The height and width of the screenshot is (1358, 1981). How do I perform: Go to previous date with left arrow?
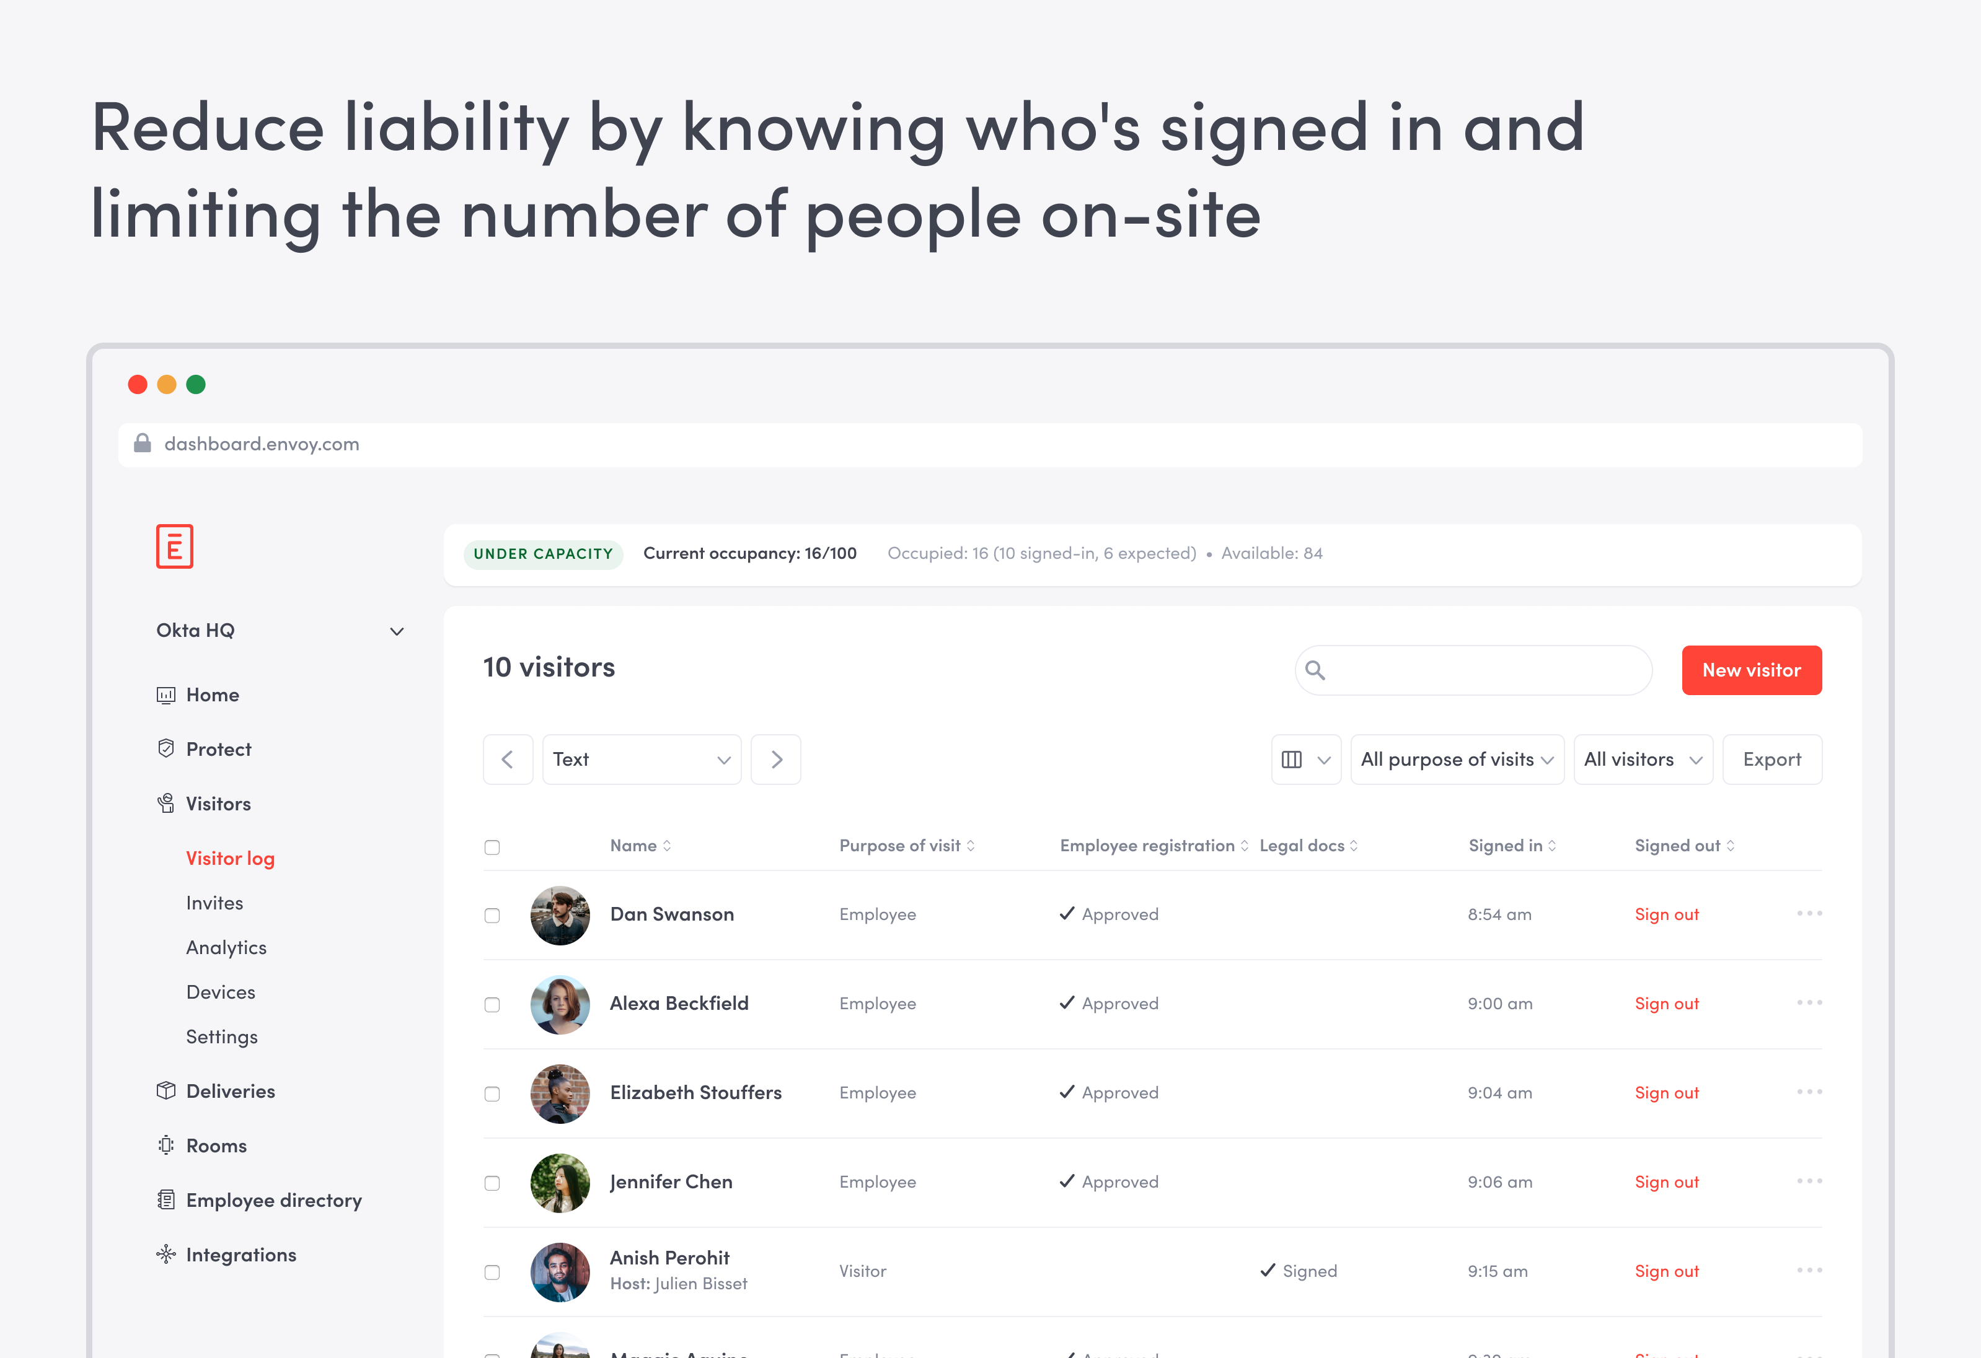508,760
